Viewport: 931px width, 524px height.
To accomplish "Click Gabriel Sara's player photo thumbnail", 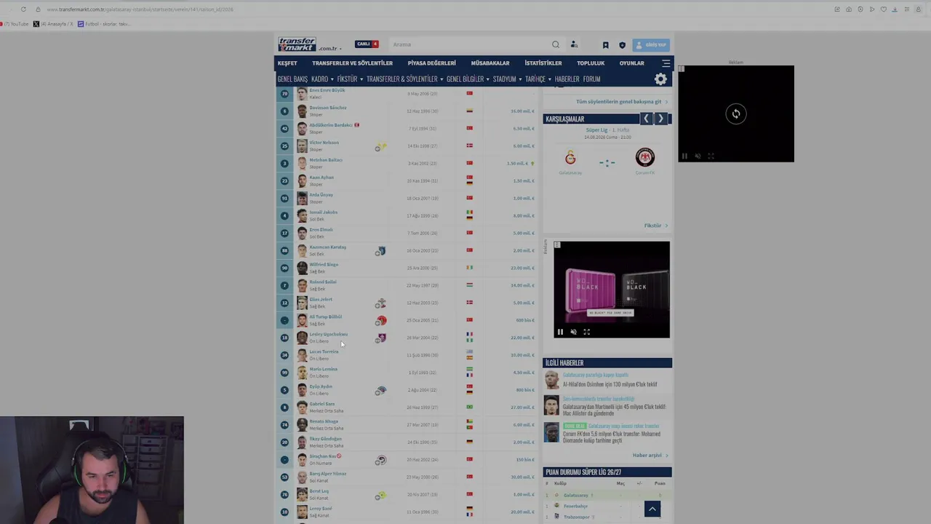I will (302, 408).
